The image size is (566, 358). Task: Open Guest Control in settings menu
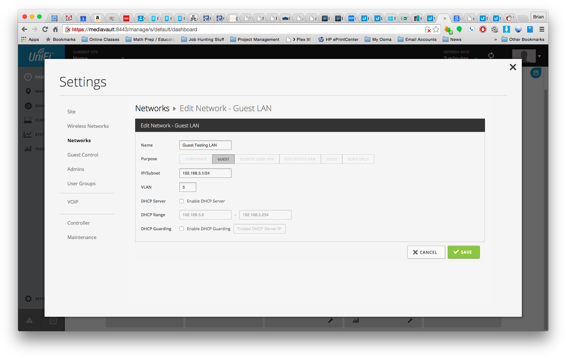[83, 155]
